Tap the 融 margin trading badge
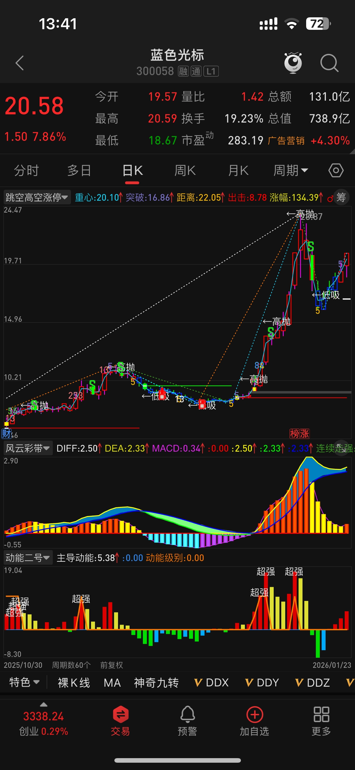 click(183, 71)
